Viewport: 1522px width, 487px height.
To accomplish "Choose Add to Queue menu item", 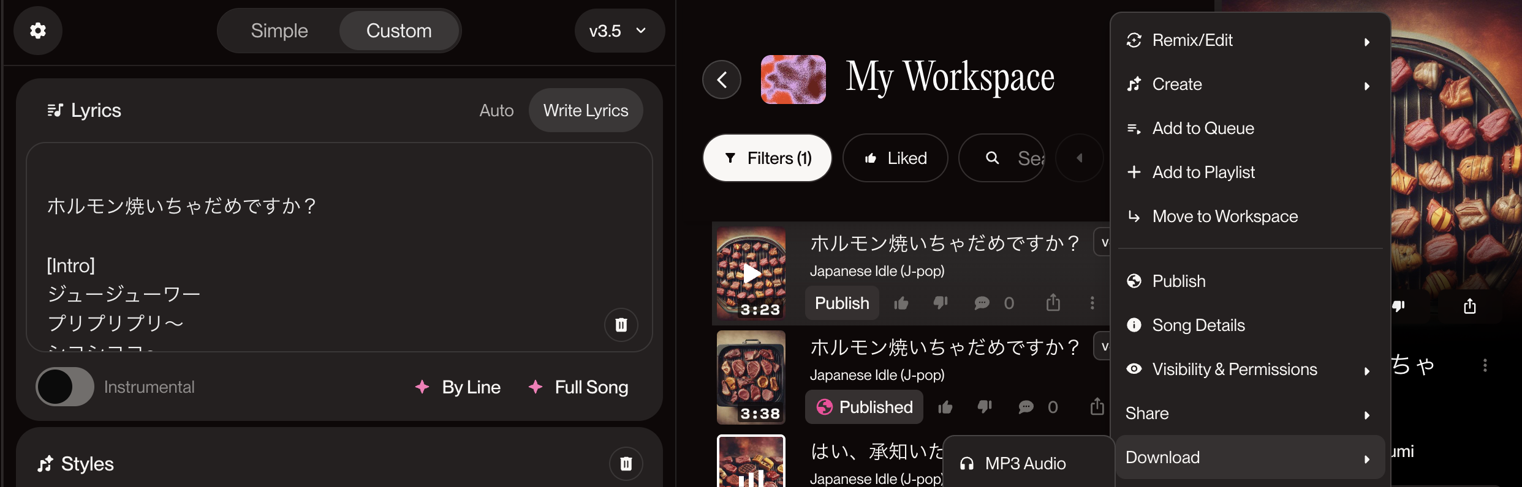I will click(x=1250, y=128).
